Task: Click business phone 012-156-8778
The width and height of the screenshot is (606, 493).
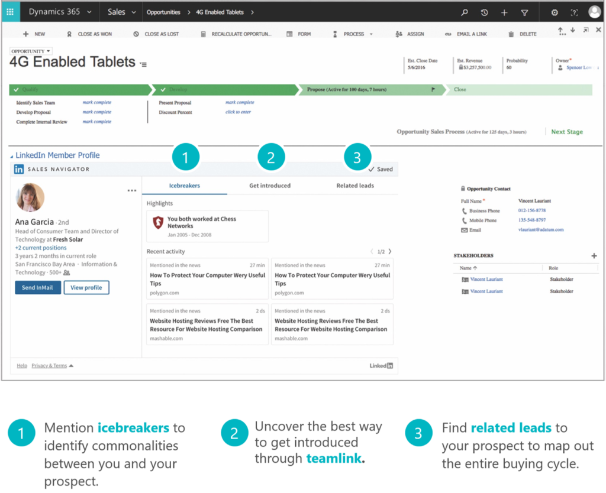Action: [x=532, y=210]
